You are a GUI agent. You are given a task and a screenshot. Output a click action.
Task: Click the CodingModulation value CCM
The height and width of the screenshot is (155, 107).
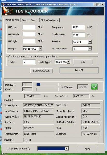click(x=91, y=117)
